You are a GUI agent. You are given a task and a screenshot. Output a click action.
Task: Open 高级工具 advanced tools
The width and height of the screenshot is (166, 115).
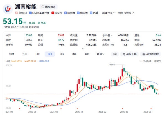point(129,54)
